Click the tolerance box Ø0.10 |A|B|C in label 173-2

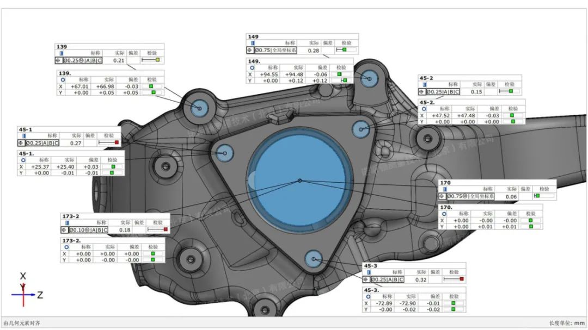tap(88, 230)
